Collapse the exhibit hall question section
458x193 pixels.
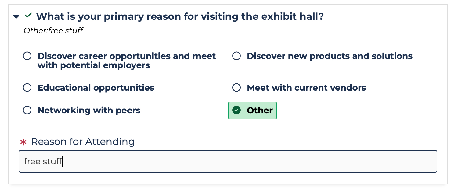point(16,17)
